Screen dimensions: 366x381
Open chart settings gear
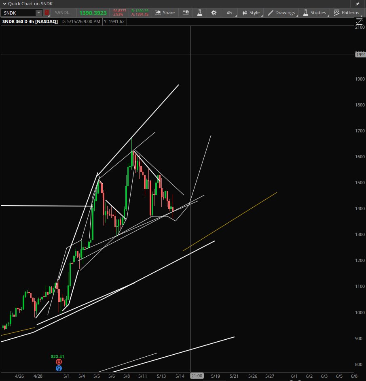(x=214, y=13)
